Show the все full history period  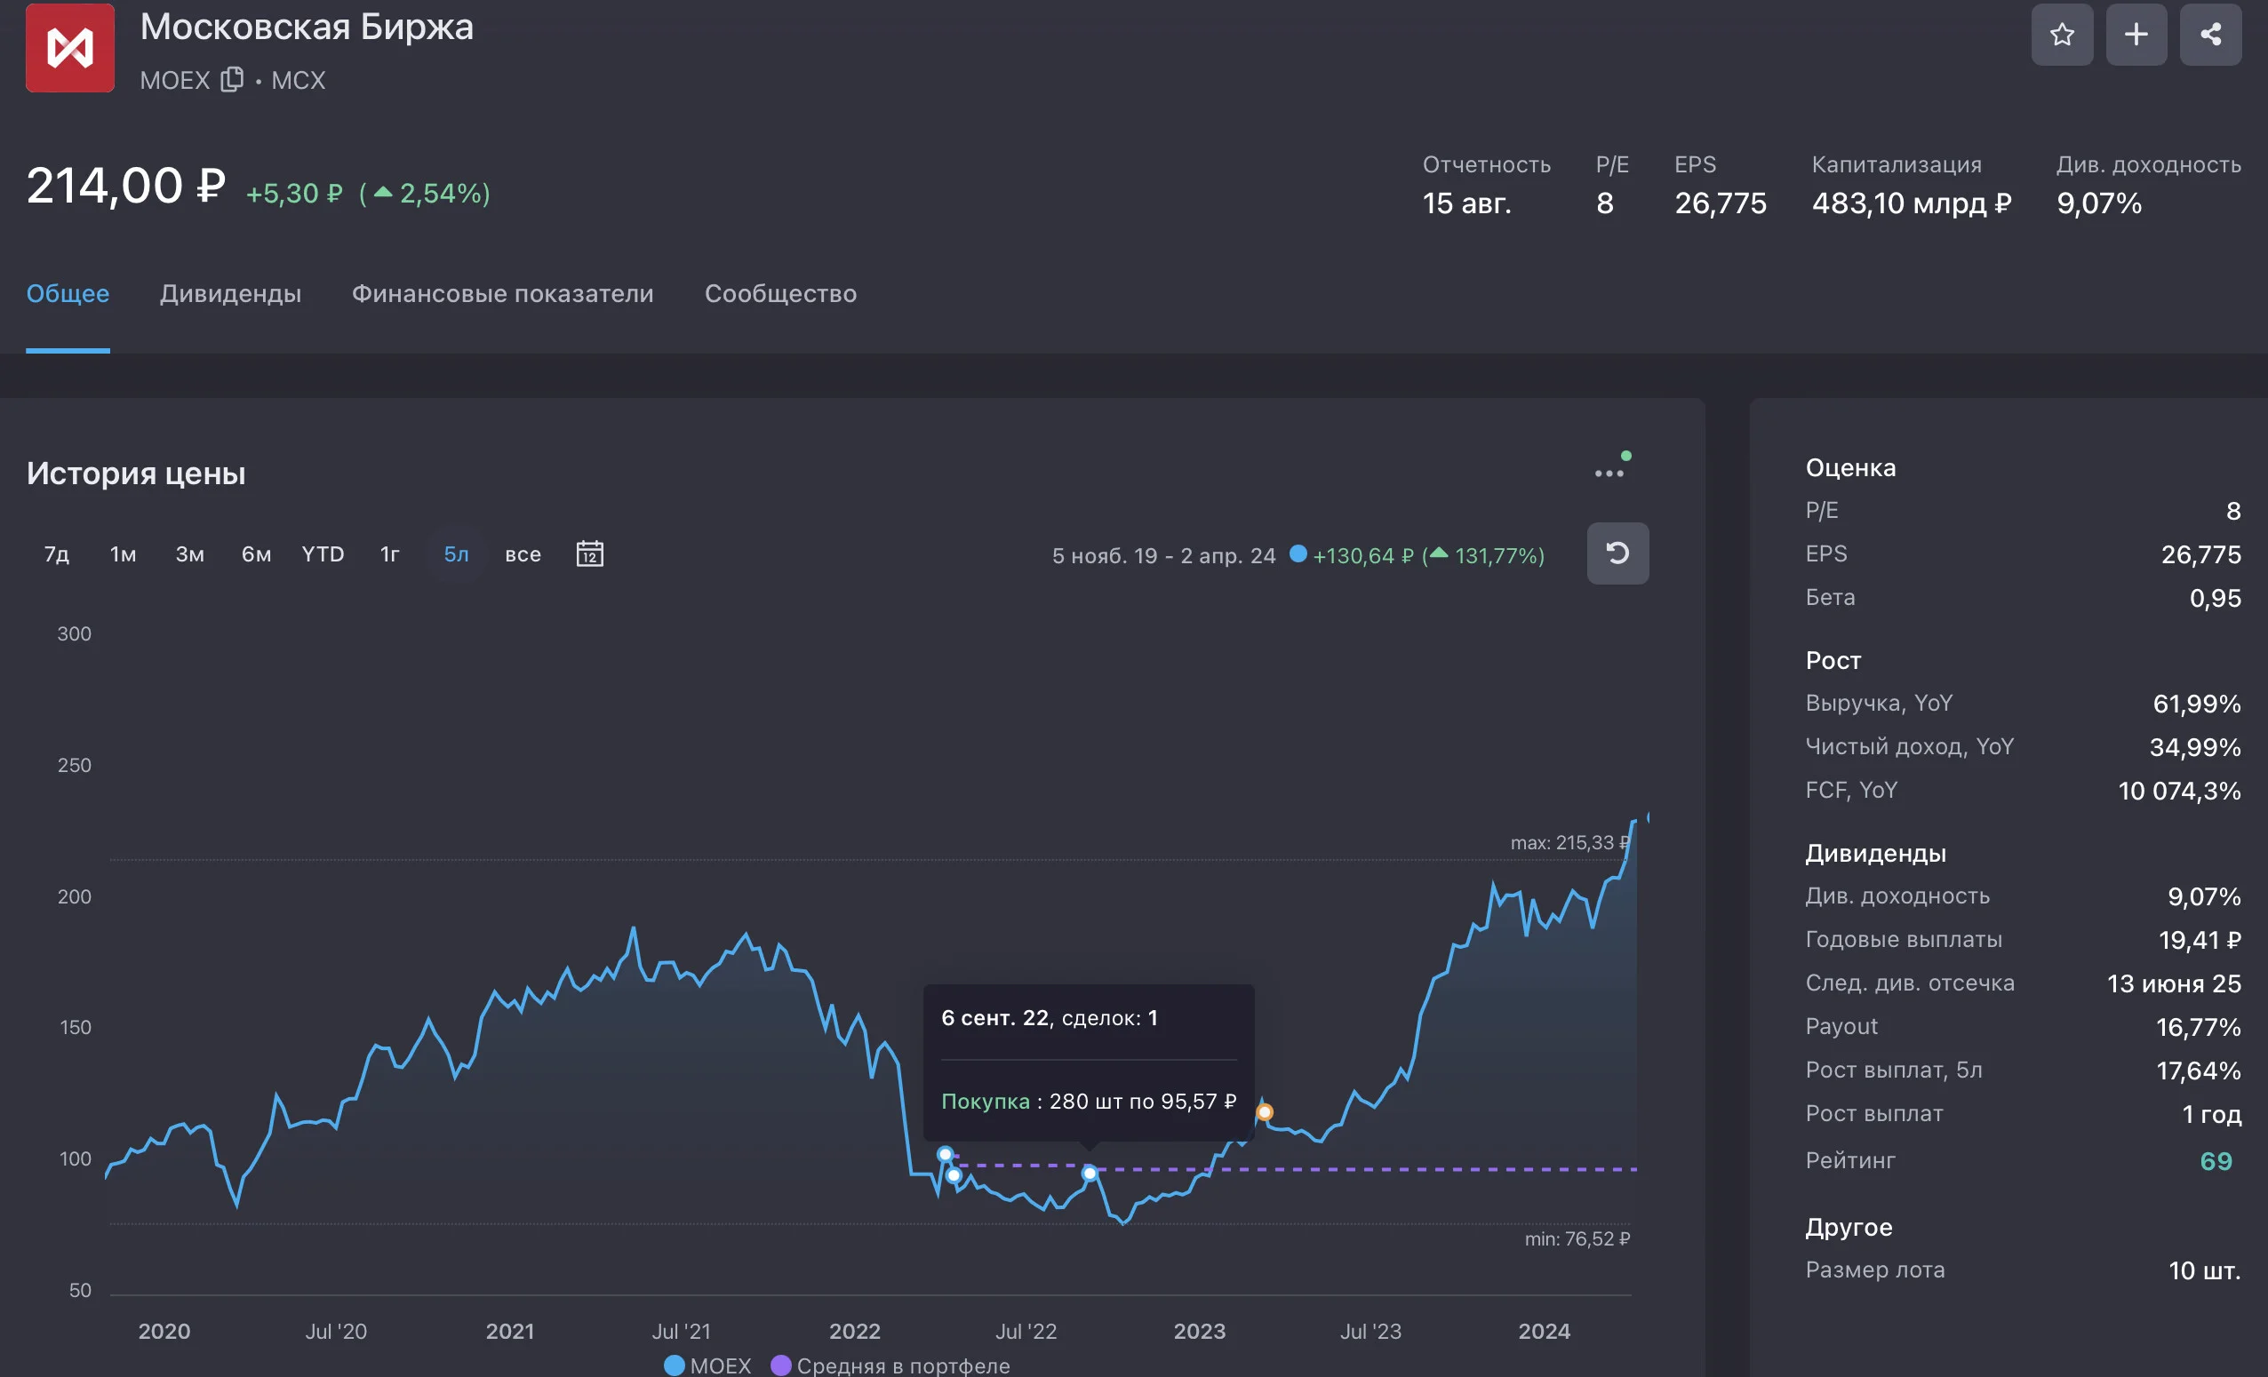tap(523, 553)
